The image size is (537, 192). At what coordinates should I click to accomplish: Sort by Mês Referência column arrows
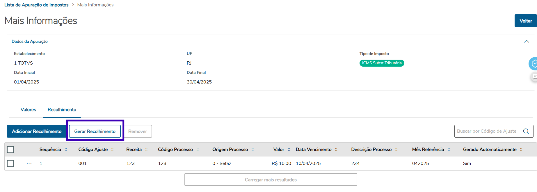[449, 150]
